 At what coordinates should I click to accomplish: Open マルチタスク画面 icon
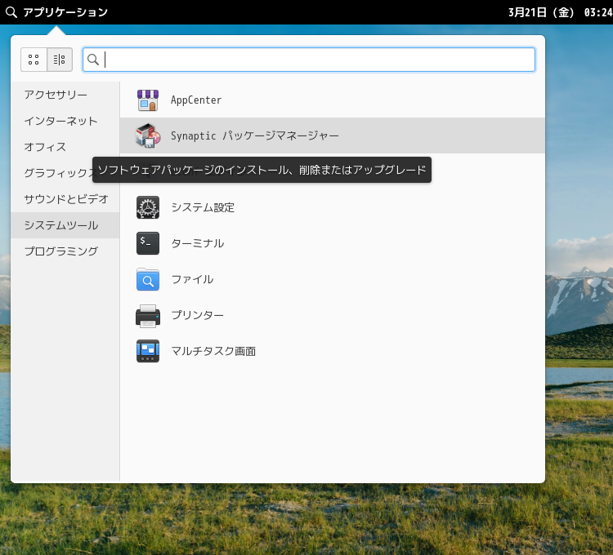[x=148, y=351]
